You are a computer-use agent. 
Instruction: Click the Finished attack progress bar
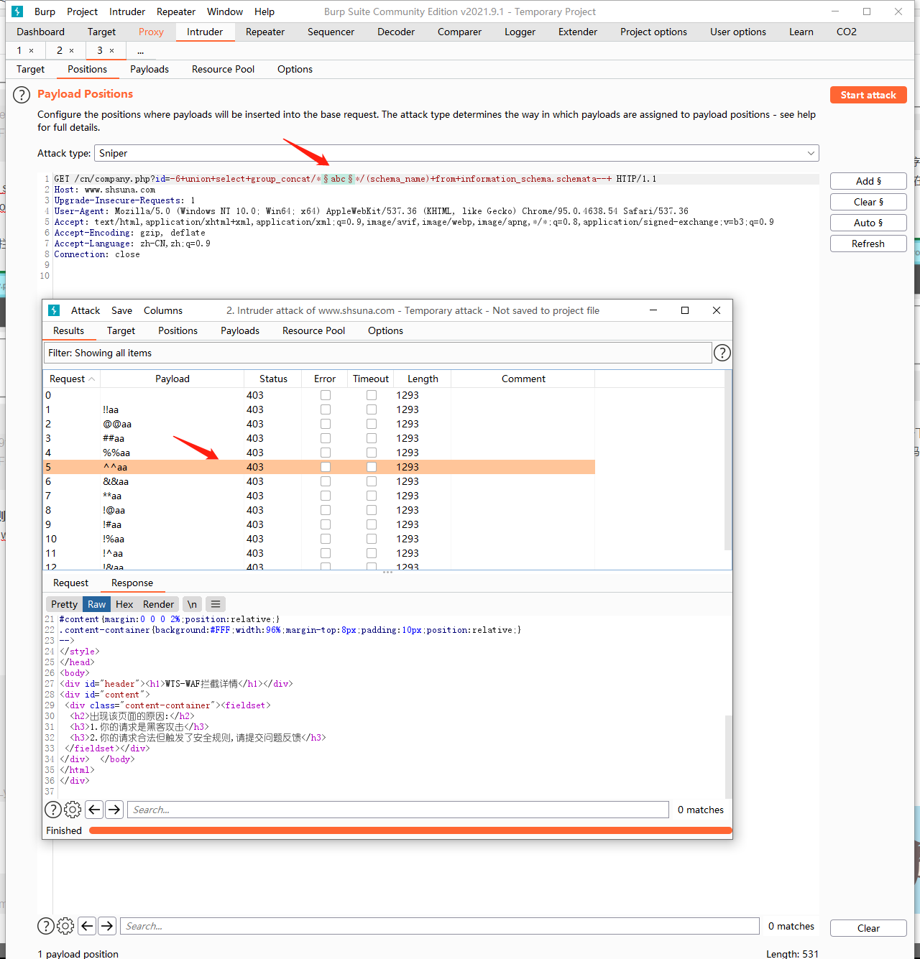coord(410,830)
